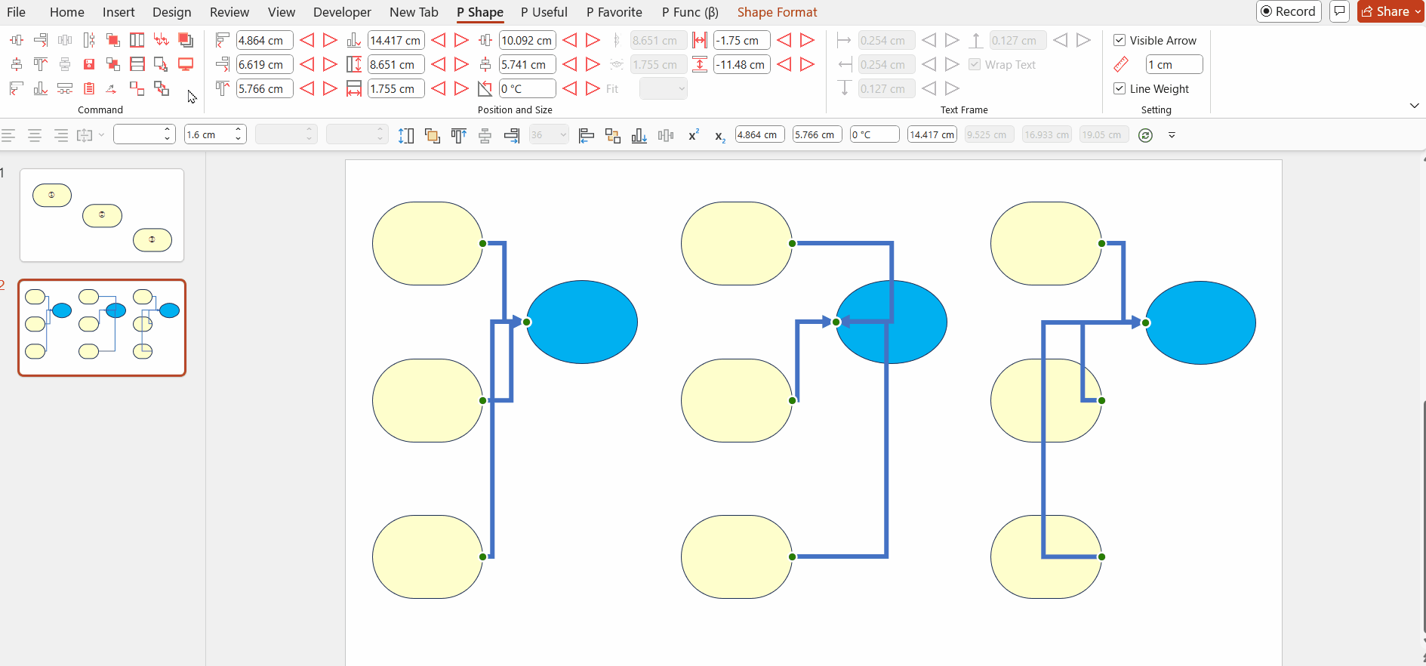Screen dimensions: 1426x666
Task: Click the red save disk icon
Action: pos(89,64)
